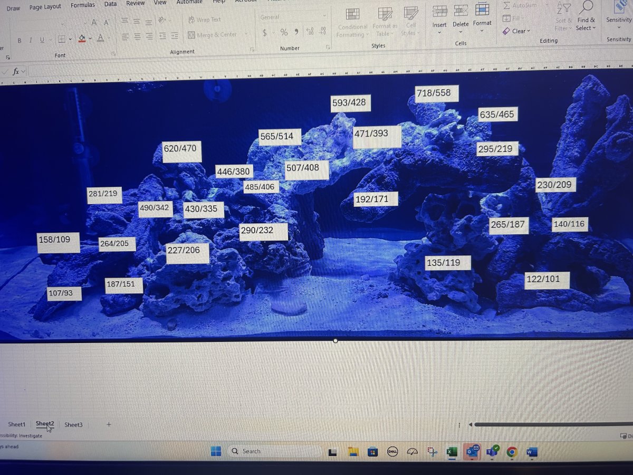Viewport: 633px width, 475px height.
Task: Click the percent style icon
Action: [x=284, y=33]
